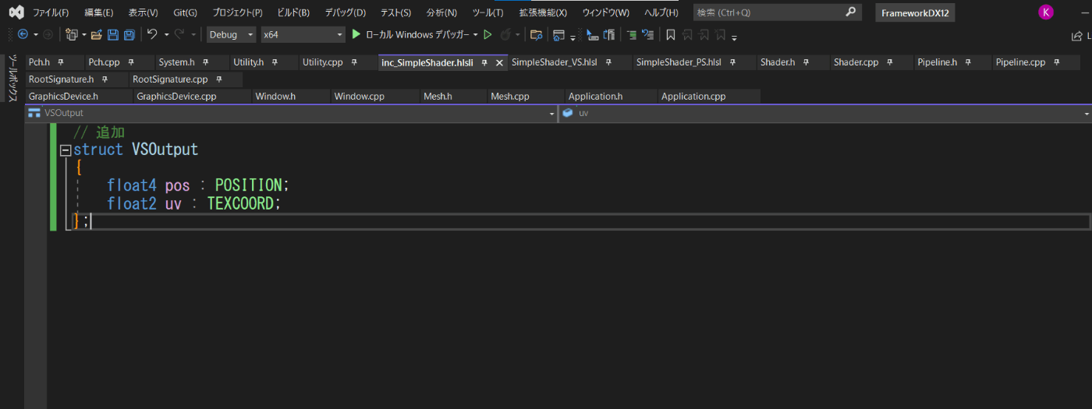The width and height of the screenshot is (1092, 409).
Task: Start debugging with the green play icon
Action: (356, 34)
